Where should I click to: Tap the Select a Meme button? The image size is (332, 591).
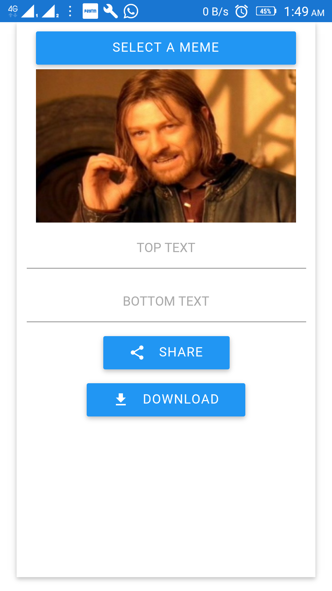166,48
